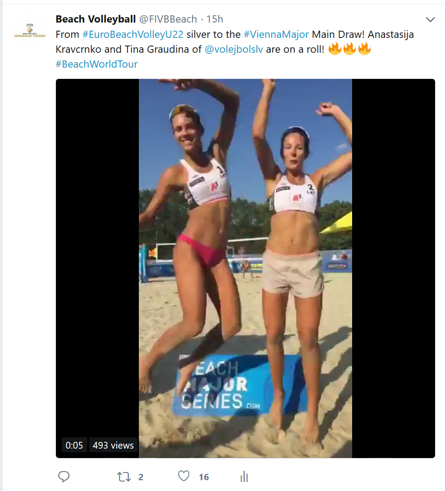
Task: Visit the @volejbolslv mention
Action: click(234, 50)
